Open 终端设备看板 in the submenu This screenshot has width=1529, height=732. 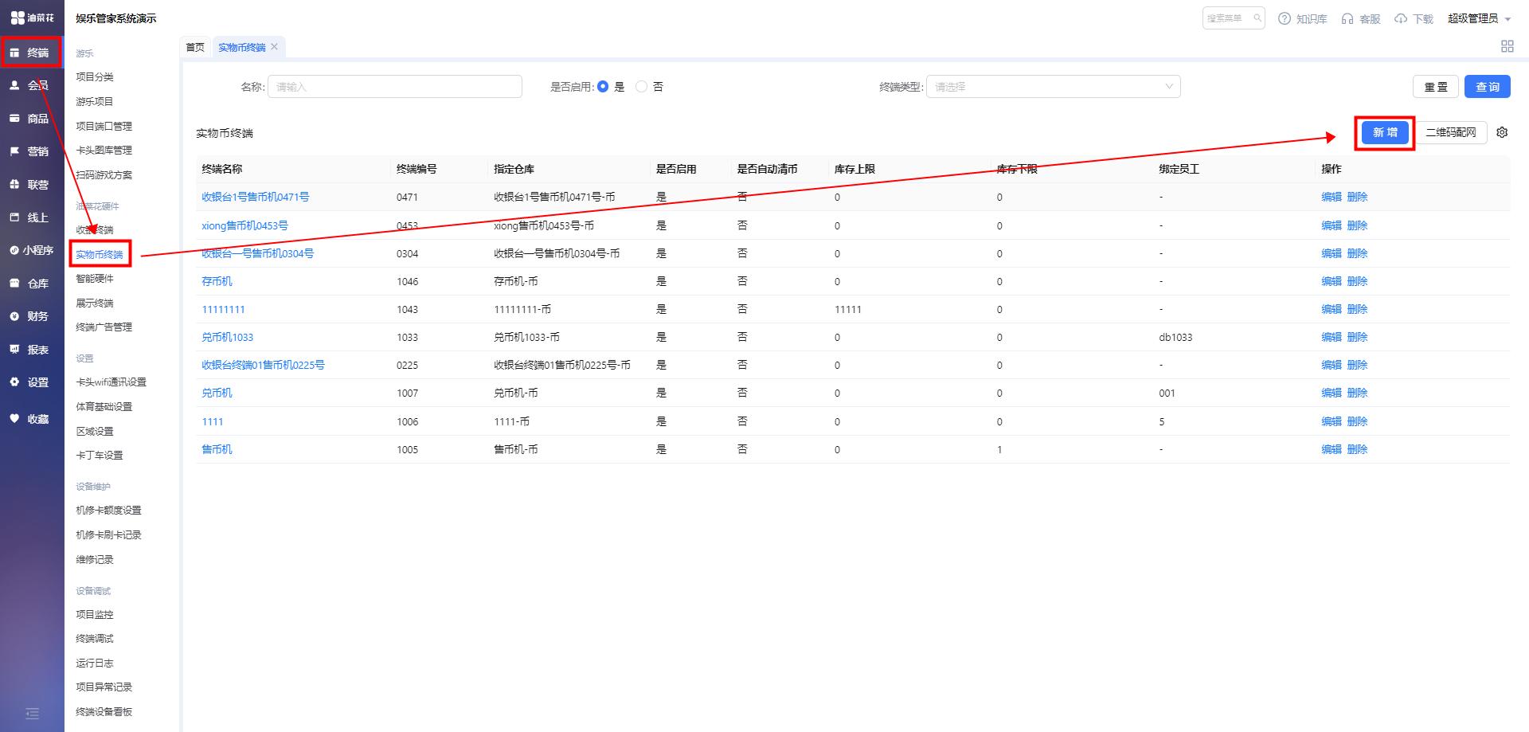[104, 712]
